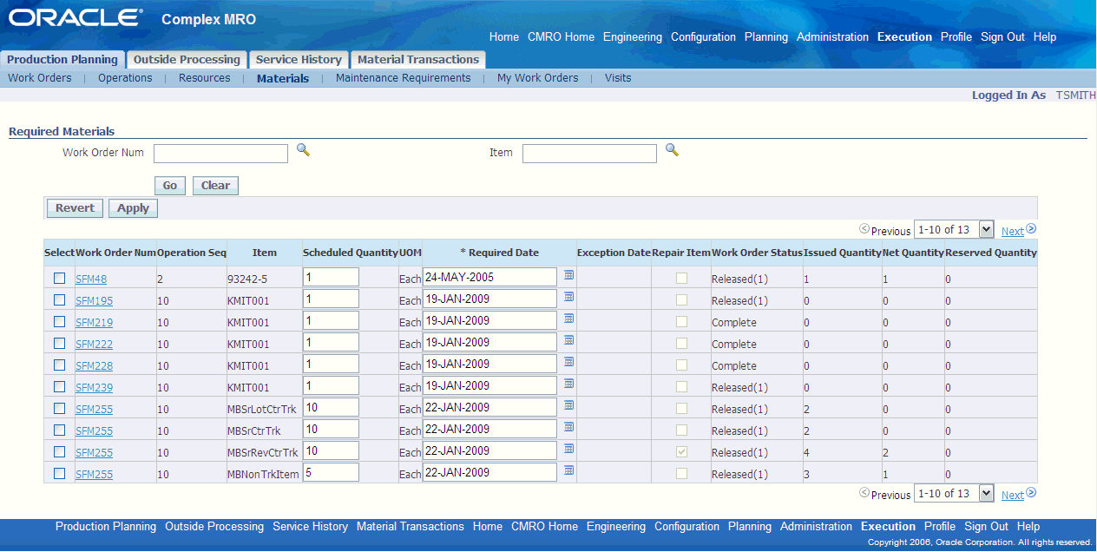Open top 1-10 of 13 pagination dropdown
This screenshot has height=552, width=1097.
tap(954, 229)
